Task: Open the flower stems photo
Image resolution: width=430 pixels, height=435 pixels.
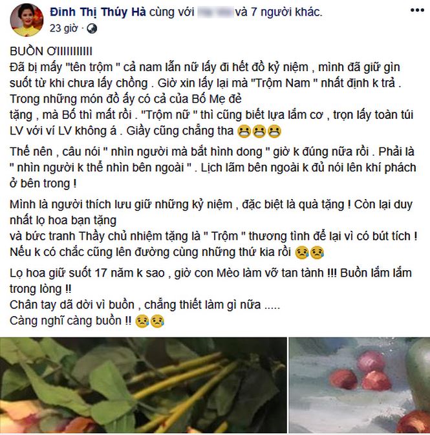Action: [x=144, y=385]
